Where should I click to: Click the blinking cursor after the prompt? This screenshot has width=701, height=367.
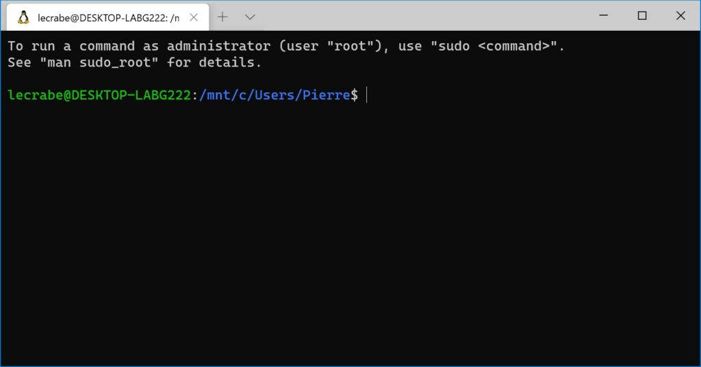[367, 94]
